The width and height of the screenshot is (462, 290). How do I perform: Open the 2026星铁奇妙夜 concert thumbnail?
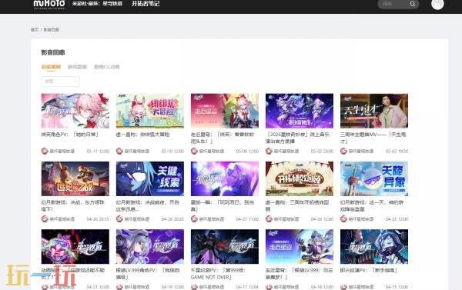tap(300, 111)
